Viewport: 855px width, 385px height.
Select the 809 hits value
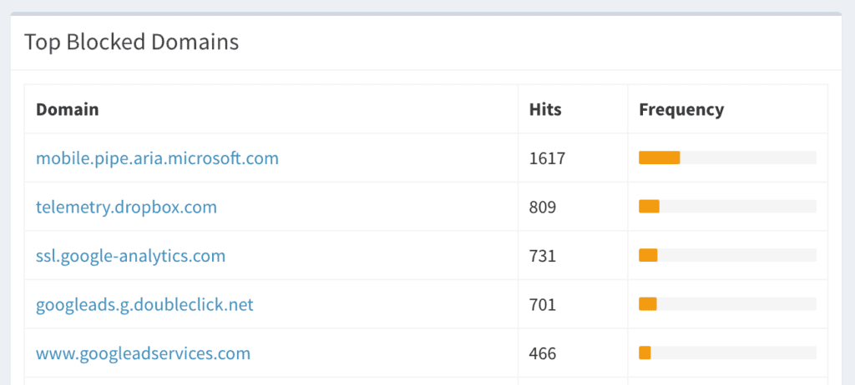pos(543,207)
